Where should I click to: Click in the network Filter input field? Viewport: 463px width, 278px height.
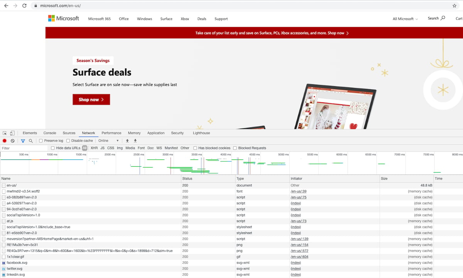24,148
